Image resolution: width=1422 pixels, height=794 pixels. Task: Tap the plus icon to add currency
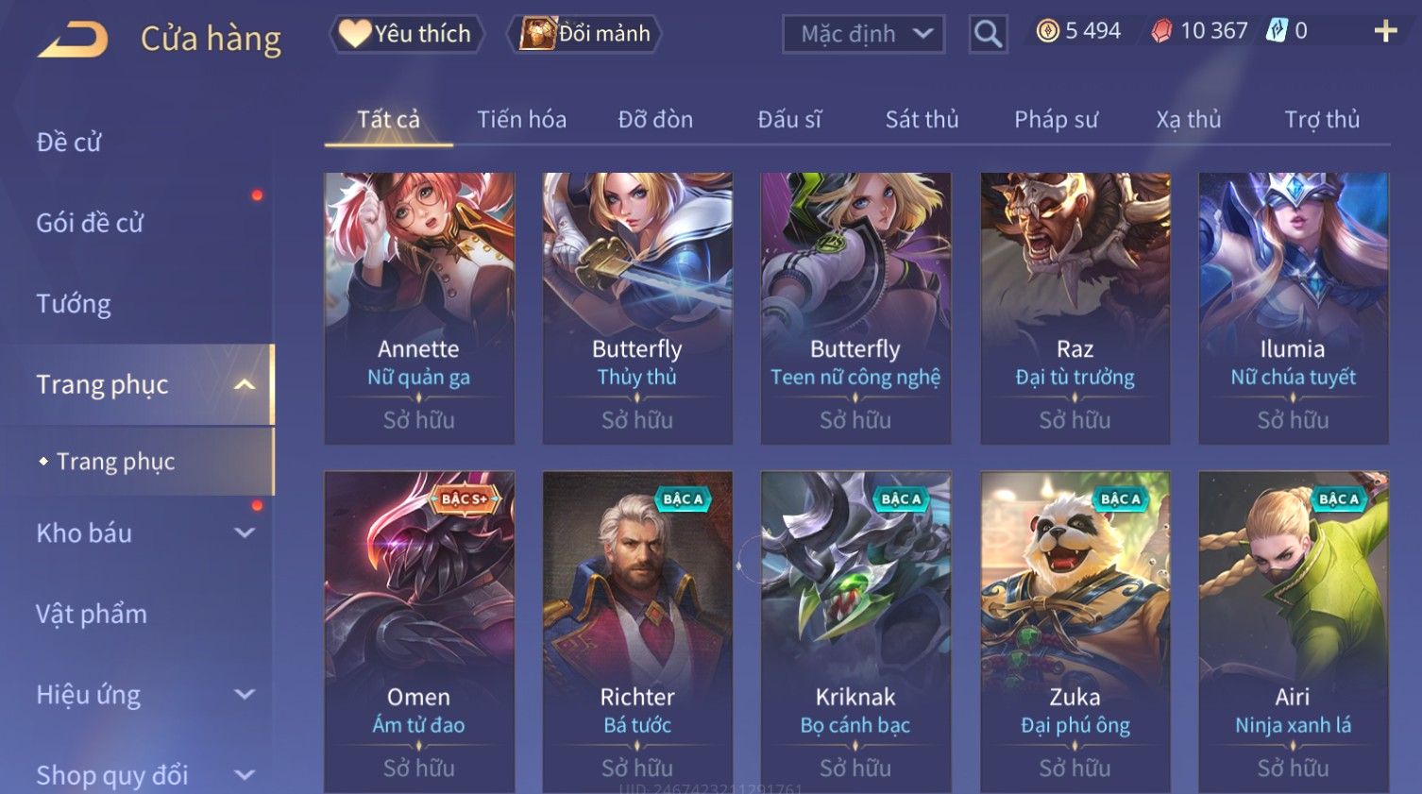pyautogui.click(x=1385, y=31)
